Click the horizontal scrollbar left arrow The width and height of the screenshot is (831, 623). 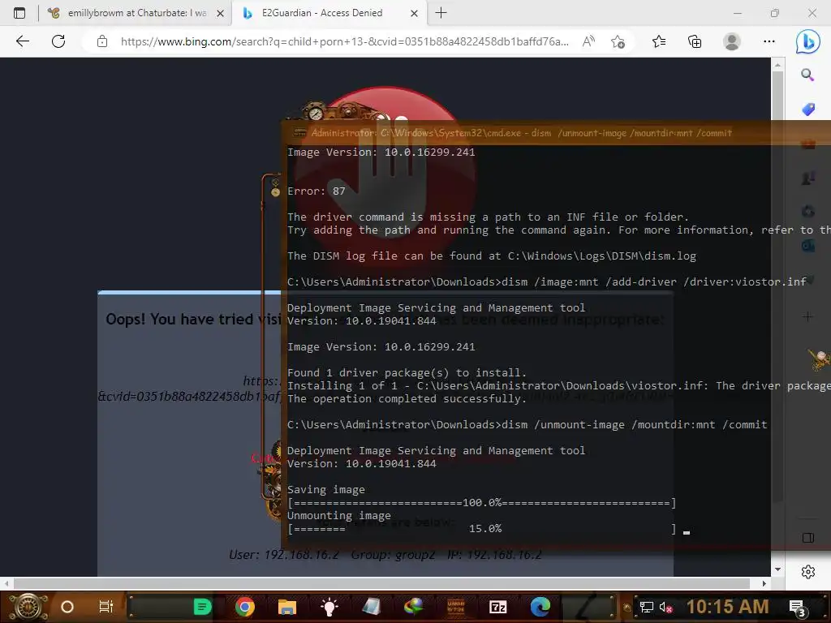point(6,583)
